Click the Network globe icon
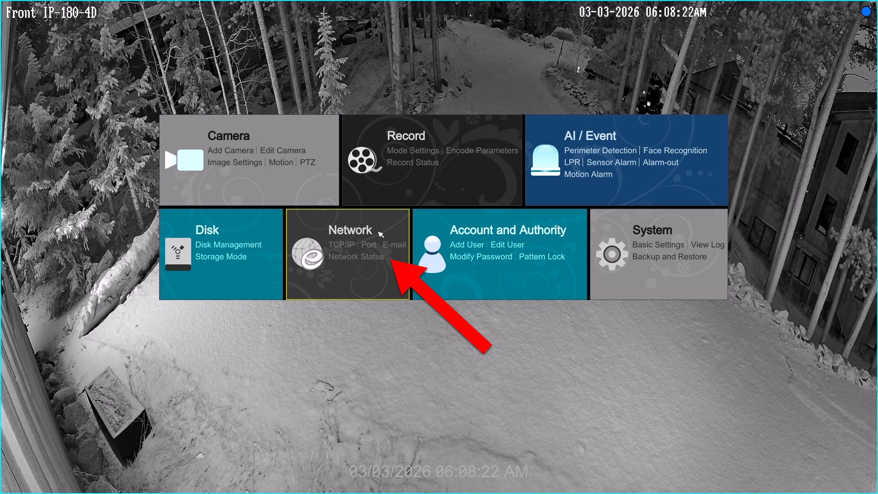Screen dimensions: 878x494 307,254
